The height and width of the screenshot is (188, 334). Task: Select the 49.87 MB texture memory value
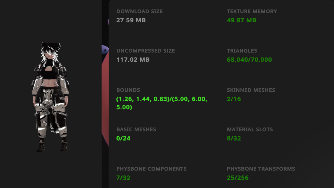click(241, 20)
